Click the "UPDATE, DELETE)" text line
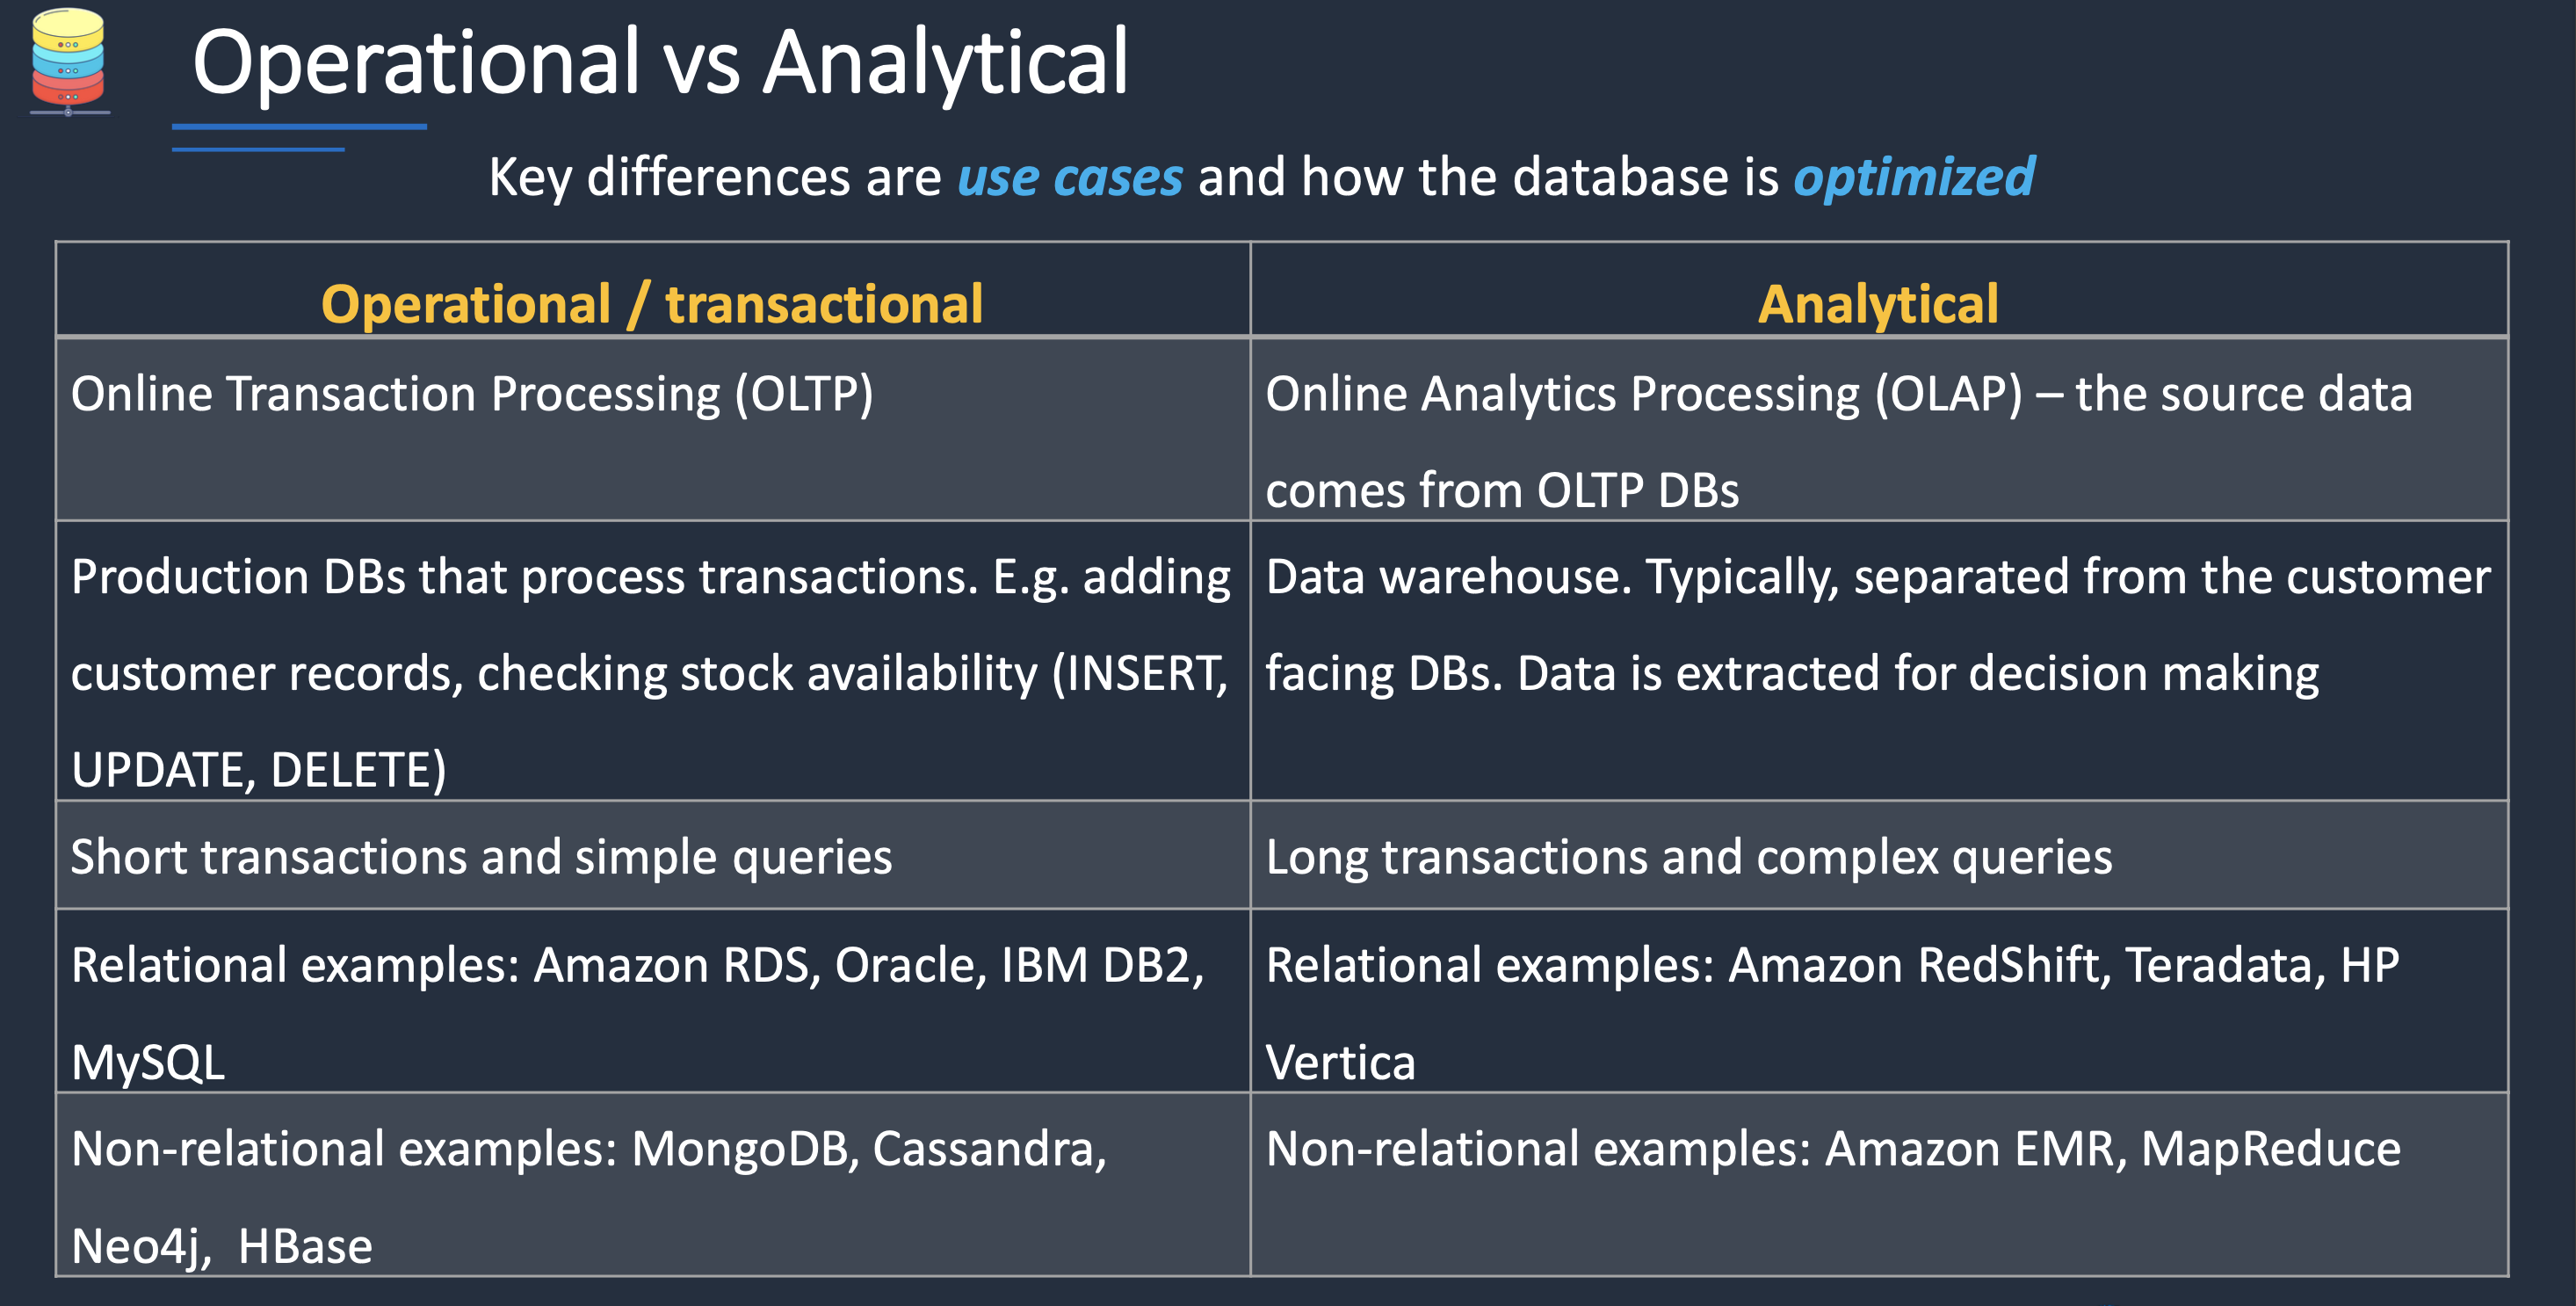This screenshot has height=1306, width=2576. [x=259, y=770]
